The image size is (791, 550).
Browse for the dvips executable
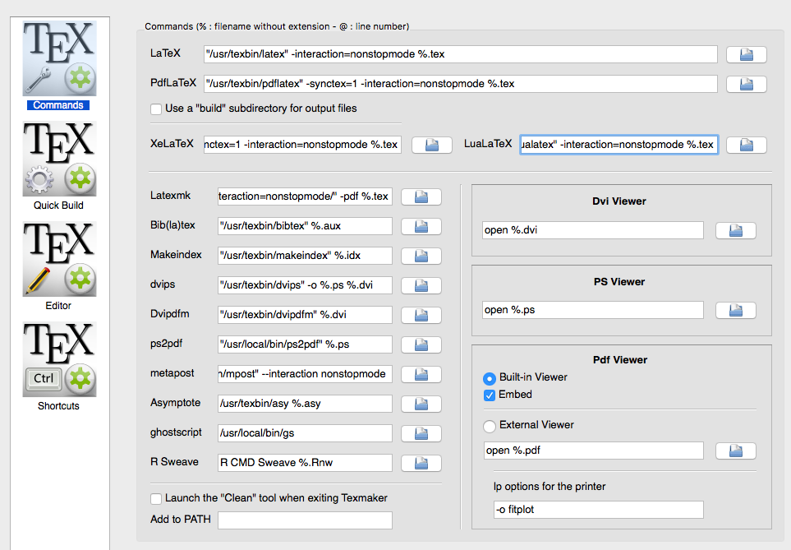421,285
